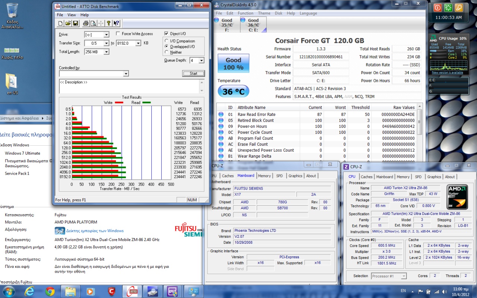Click the Power-on Hours attribute row
Viewport: 477px width, 298px height.
pos(317,126)
